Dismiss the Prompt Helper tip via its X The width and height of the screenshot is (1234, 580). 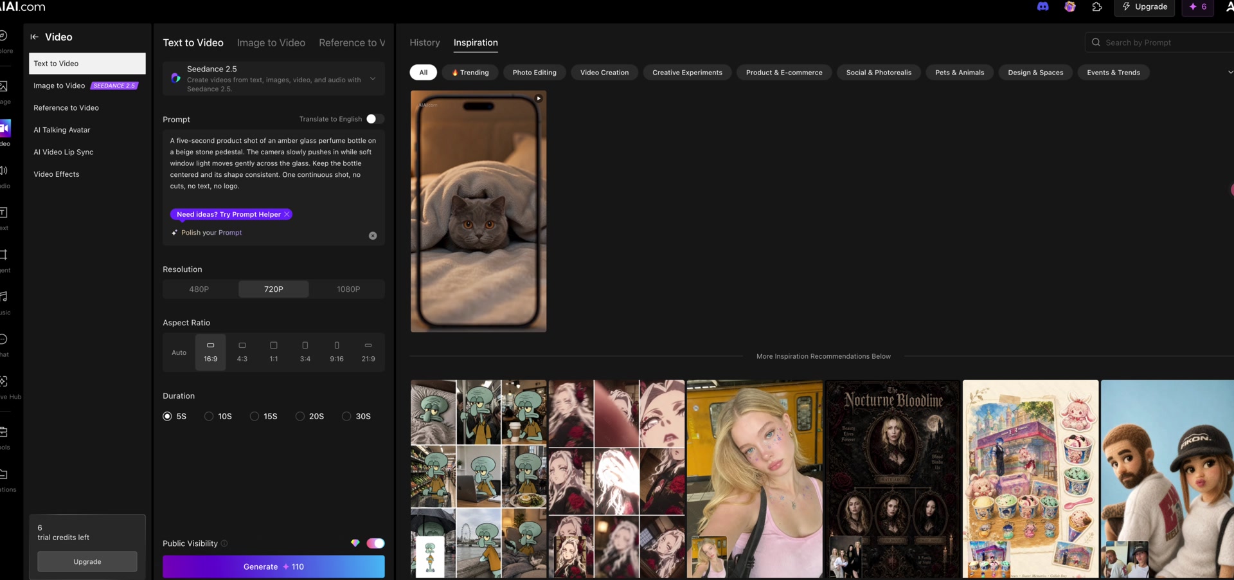(x=287, y=214)
